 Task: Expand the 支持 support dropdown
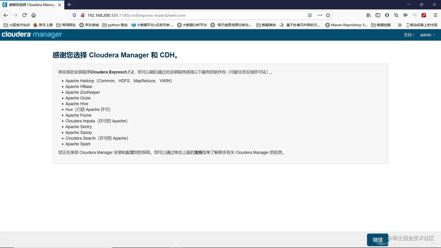tap(409, 35)
